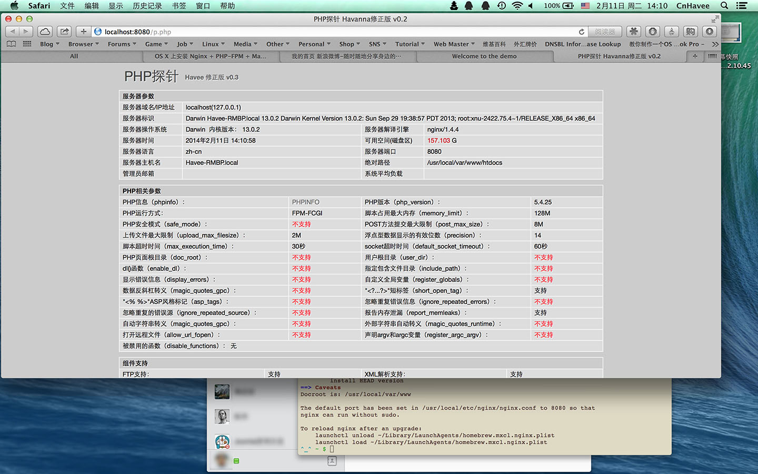Viewport: 758px width, 474px height.
Task: Click the Share button in Safari toolbar
Action: point(64,32)
